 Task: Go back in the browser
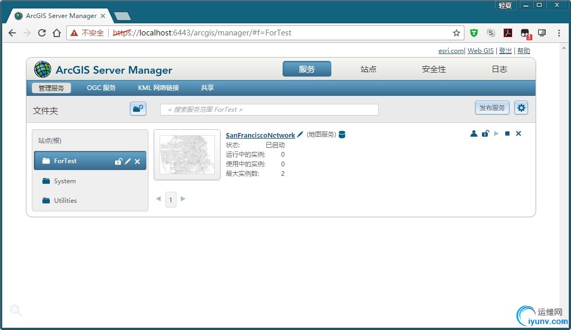click(x=12, y=33)
